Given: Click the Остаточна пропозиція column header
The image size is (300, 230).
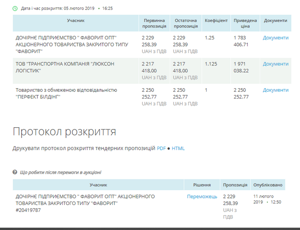Looking at the screenshot, I should (186, 23).
